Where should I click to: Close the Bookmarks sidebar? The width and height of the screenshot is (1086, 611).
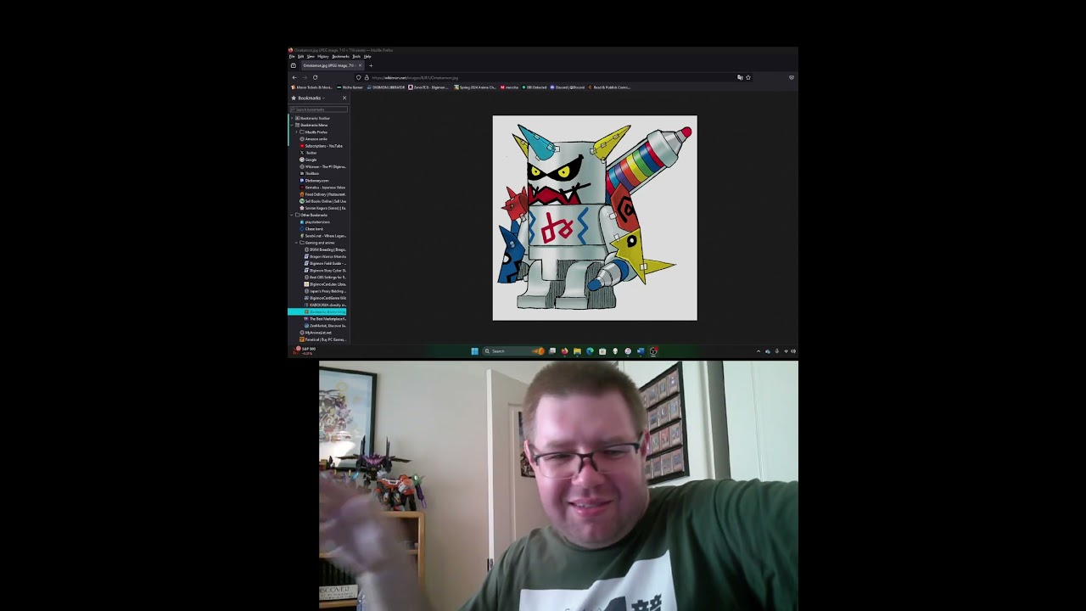click(344, 98)
